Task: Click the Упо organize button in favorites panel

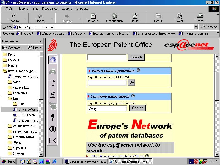Action: (x=33, y=48)
